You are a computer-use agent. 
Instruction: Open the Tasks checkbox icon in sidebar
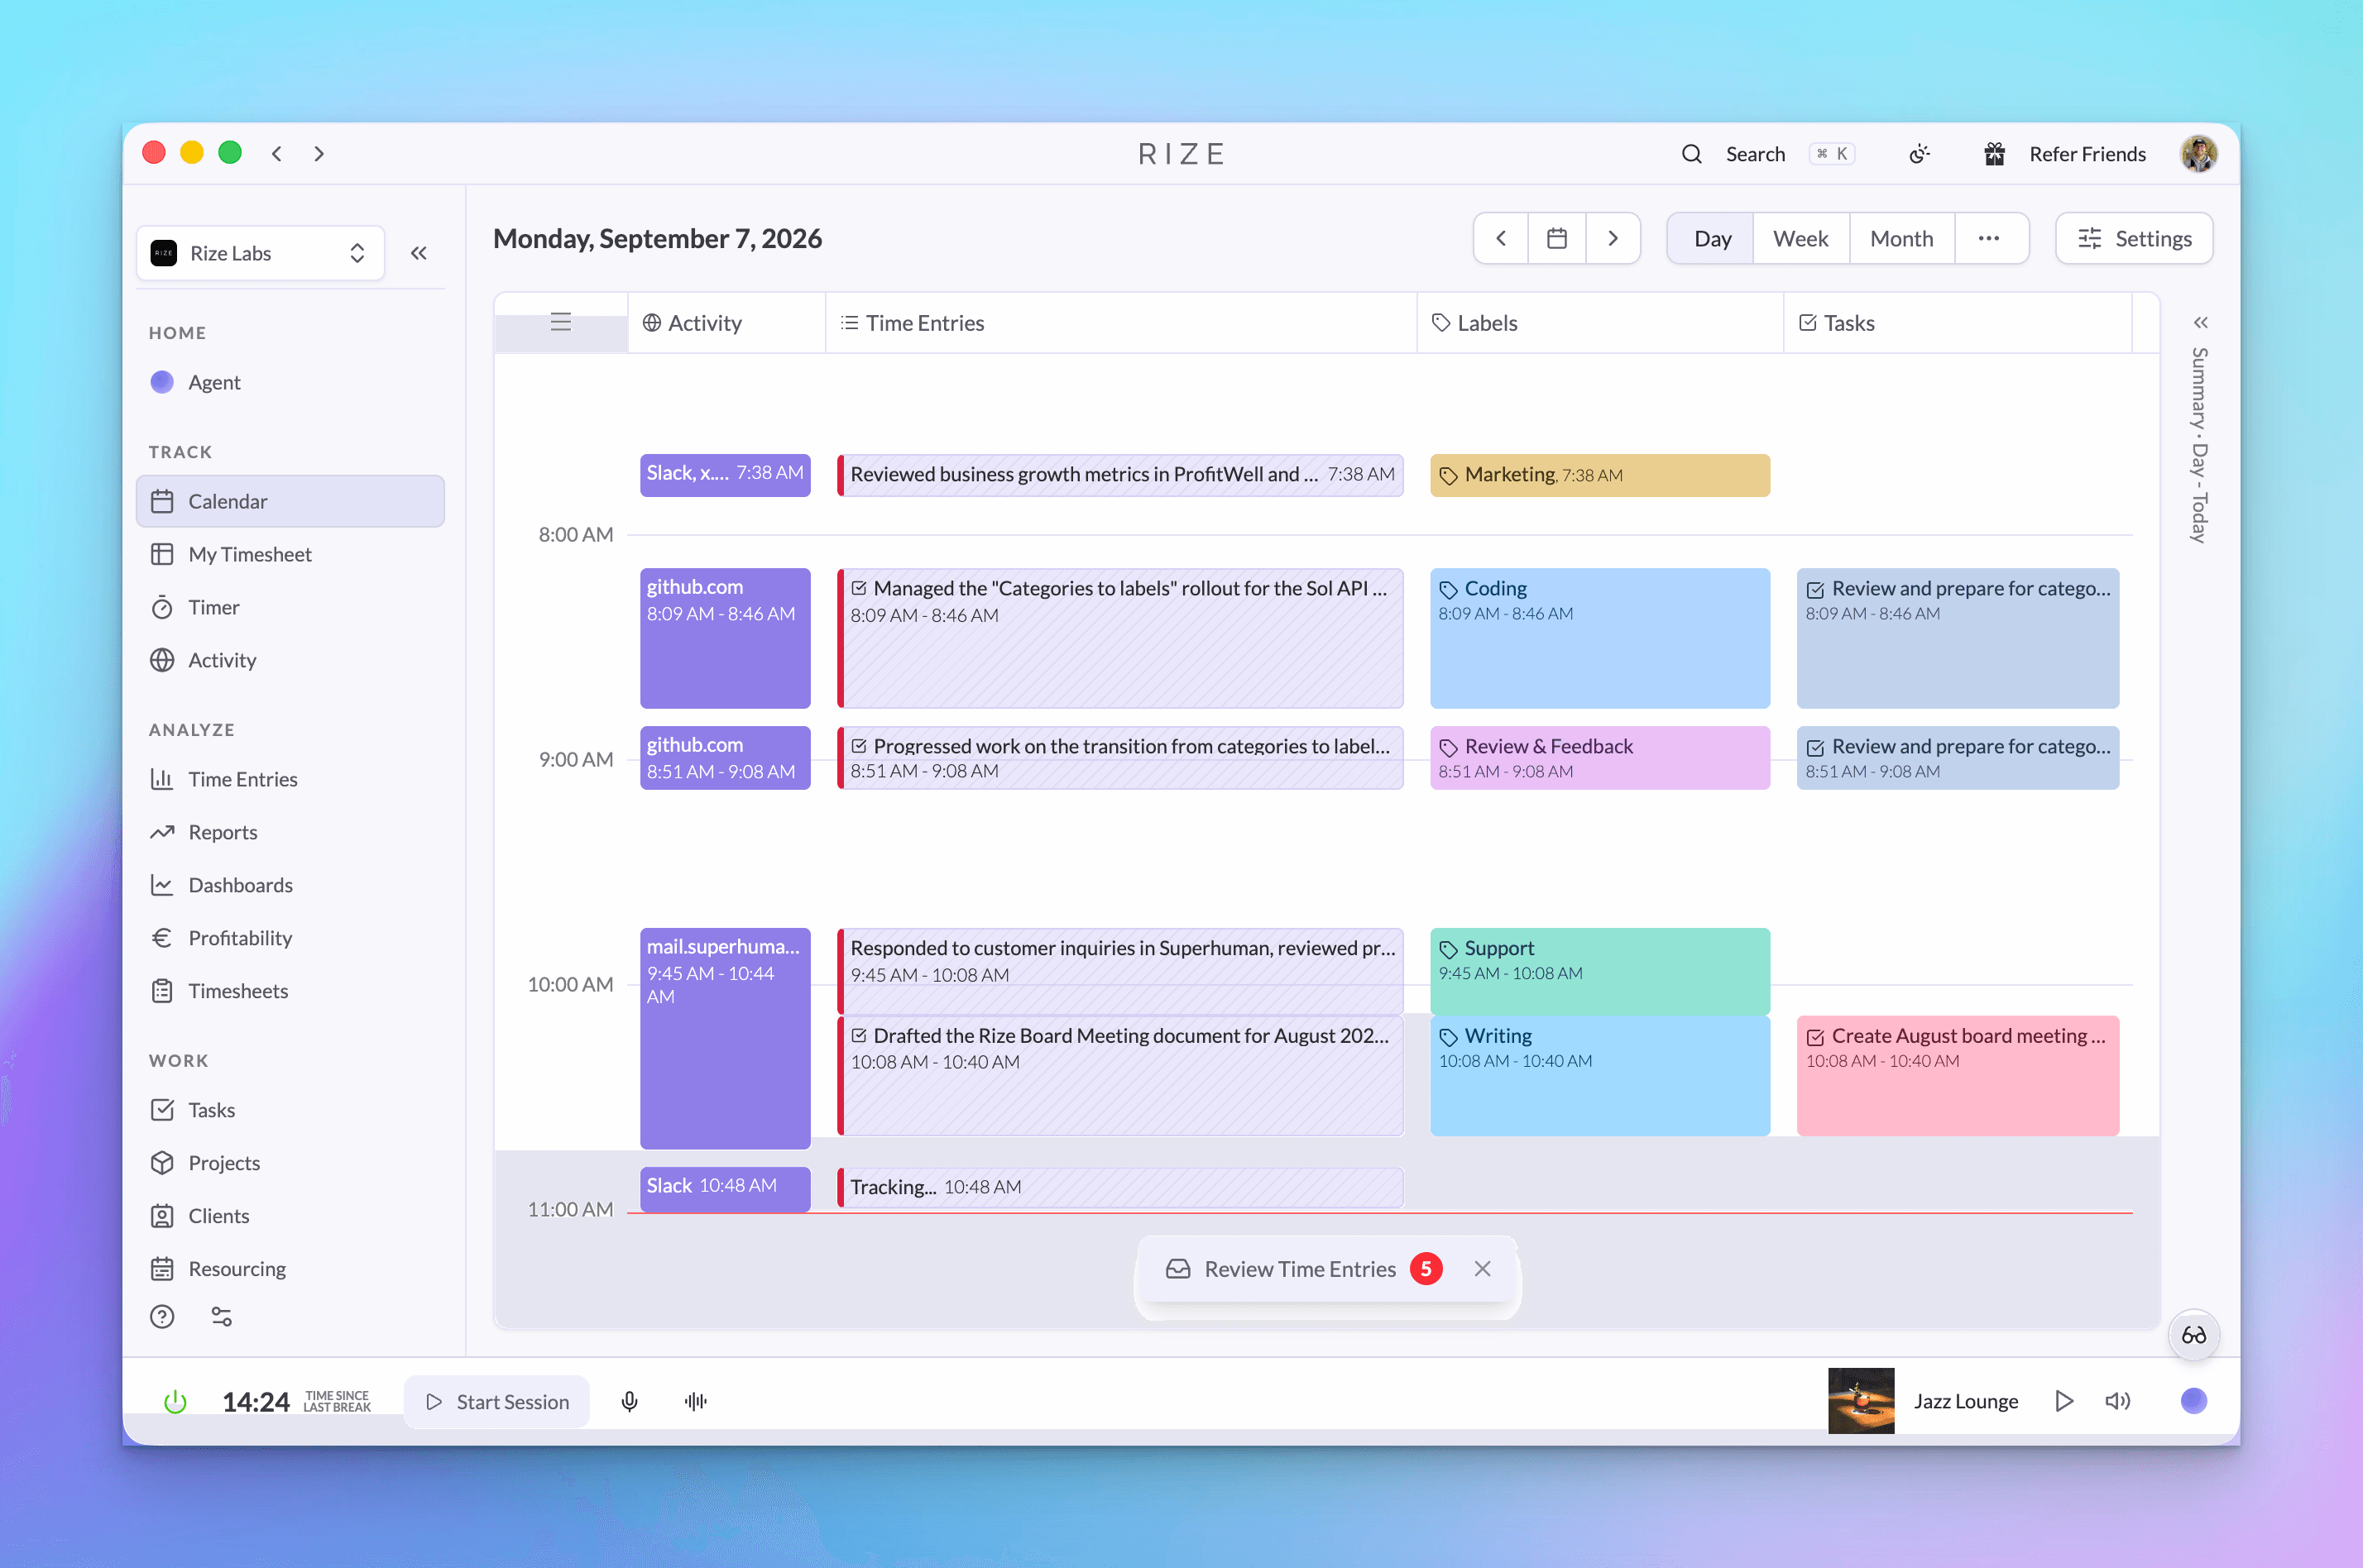[x=162, y=1110]
